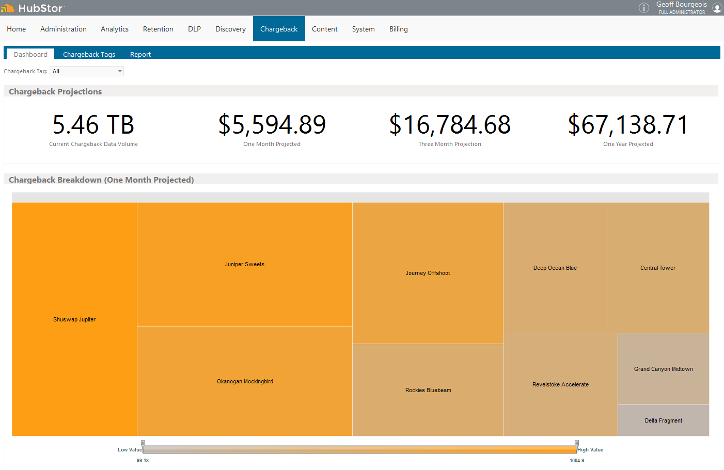Open the info icon in header
Viewport: 724px width, 470px height.
point(643,8)
